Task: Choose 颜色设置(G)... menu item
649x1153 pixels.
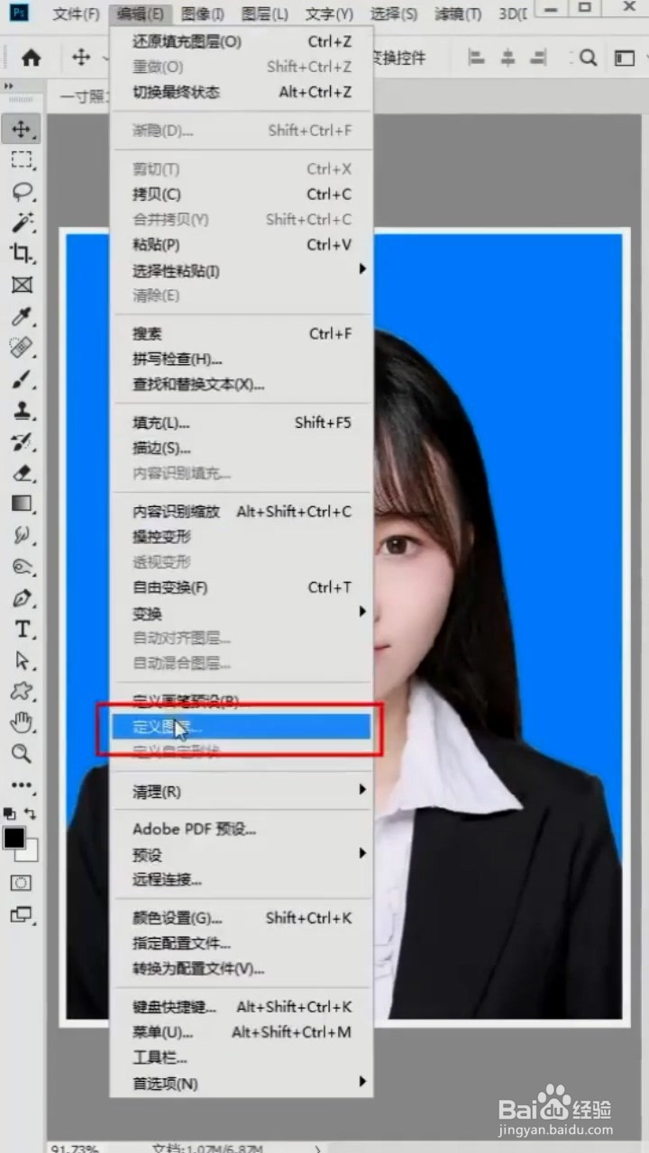Action: (242, 918)
